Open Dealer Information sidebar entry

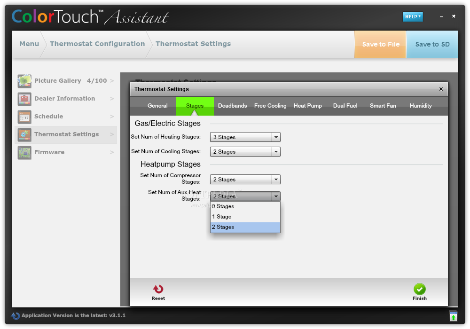click(66, 99)
